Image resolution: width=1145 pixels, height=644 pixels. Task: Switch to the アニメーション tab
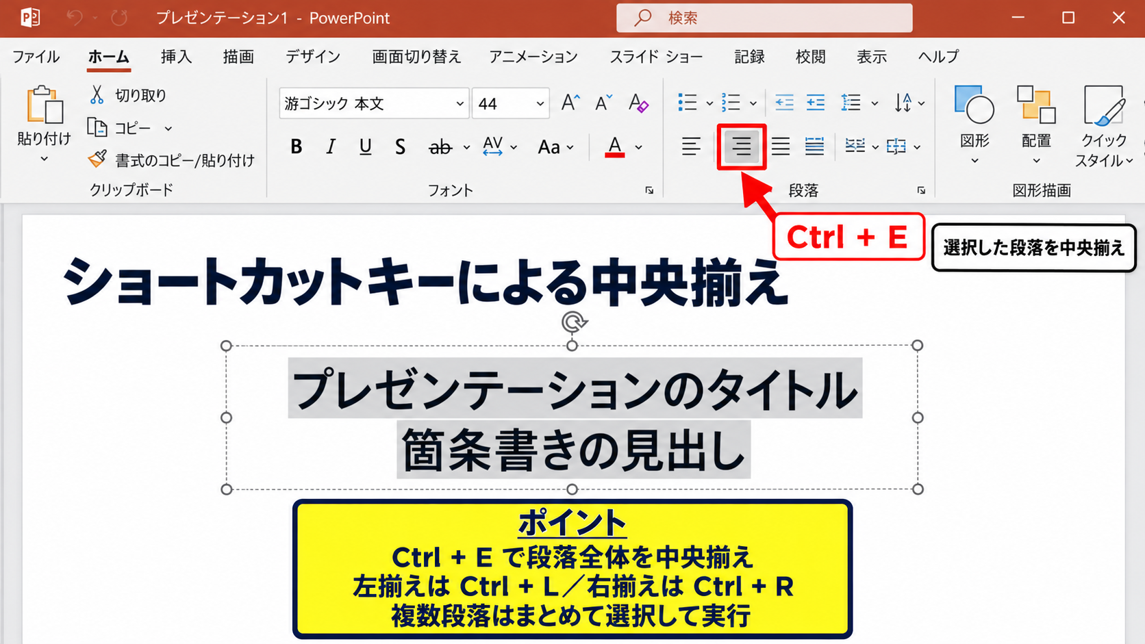[533, 56]
